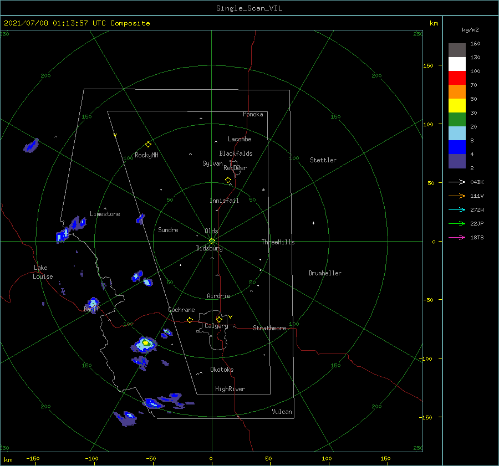Click the Airdrie town label
The width and height of the screenshot is (499, 466).
click(218, 296)
